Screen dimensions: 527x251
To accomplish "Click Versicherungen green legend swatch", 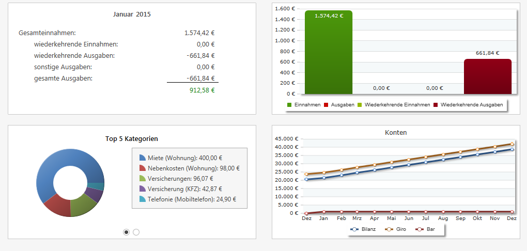I will point(143,178).
